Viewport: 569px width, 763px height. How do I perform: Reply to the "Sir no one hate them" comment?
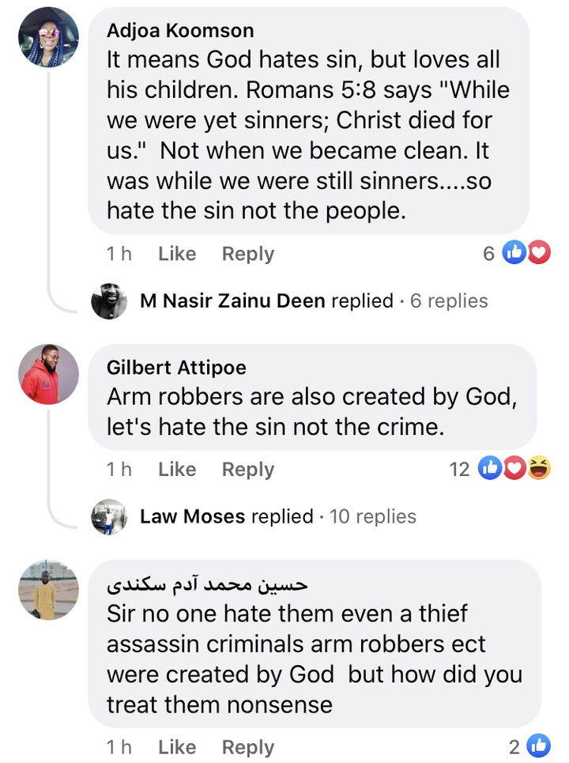click(248, 747)
